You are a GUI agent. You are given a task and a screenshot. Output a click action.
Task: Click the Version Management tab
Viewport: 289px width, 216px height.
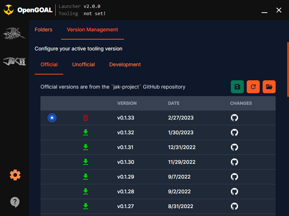[x=92, y=30]
